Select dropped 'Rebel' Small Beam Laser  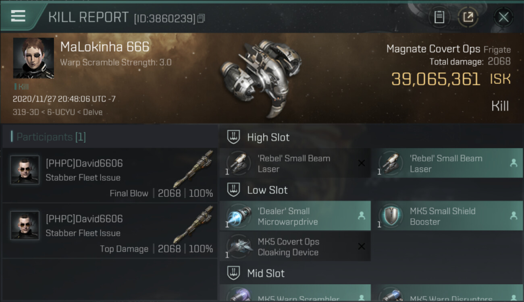447,163
